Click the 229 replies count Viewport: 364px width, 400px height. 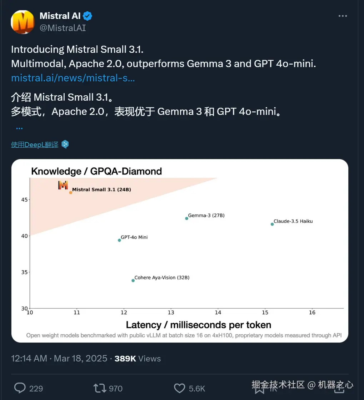click(x=36, y=388)
